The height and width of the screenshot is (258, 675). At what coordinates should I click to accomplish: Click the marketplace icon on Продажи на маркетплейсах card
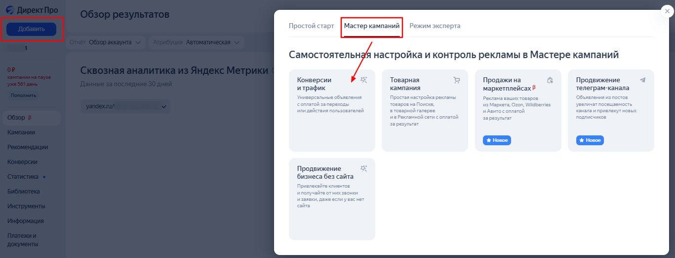pos(550,80)
